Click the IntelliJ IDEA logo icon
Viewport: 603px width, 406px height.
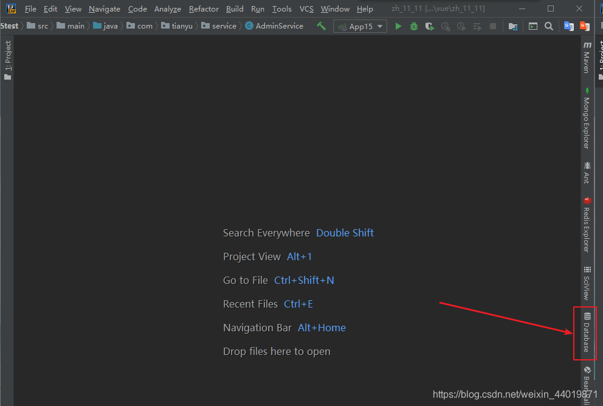(11, 9)
